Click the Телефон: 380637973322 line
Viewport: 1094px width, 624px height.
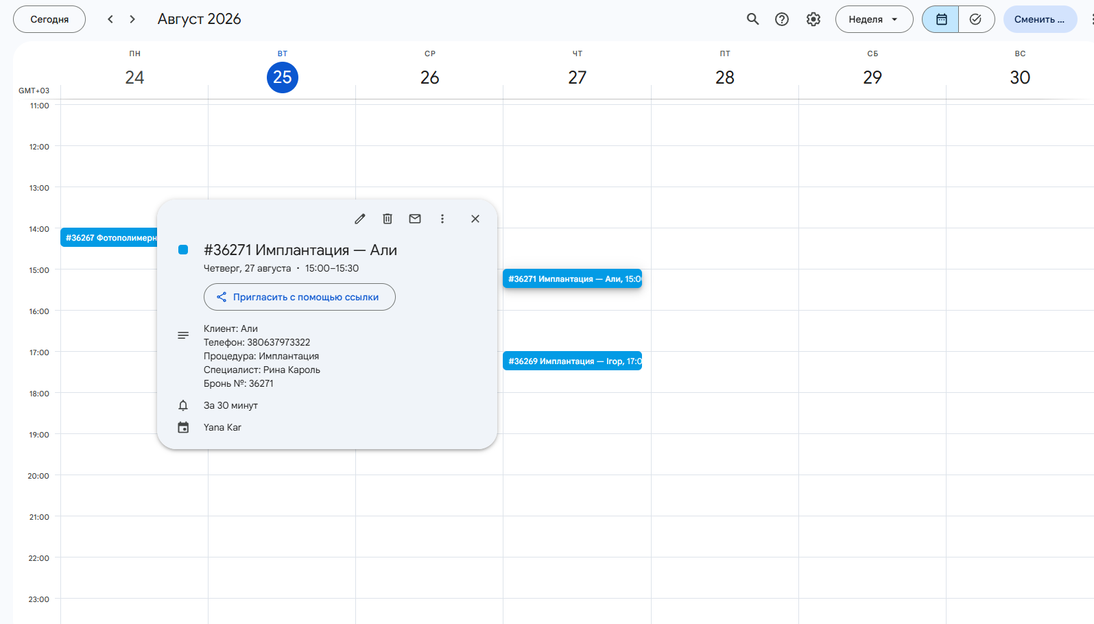click(x=257, y=342)
